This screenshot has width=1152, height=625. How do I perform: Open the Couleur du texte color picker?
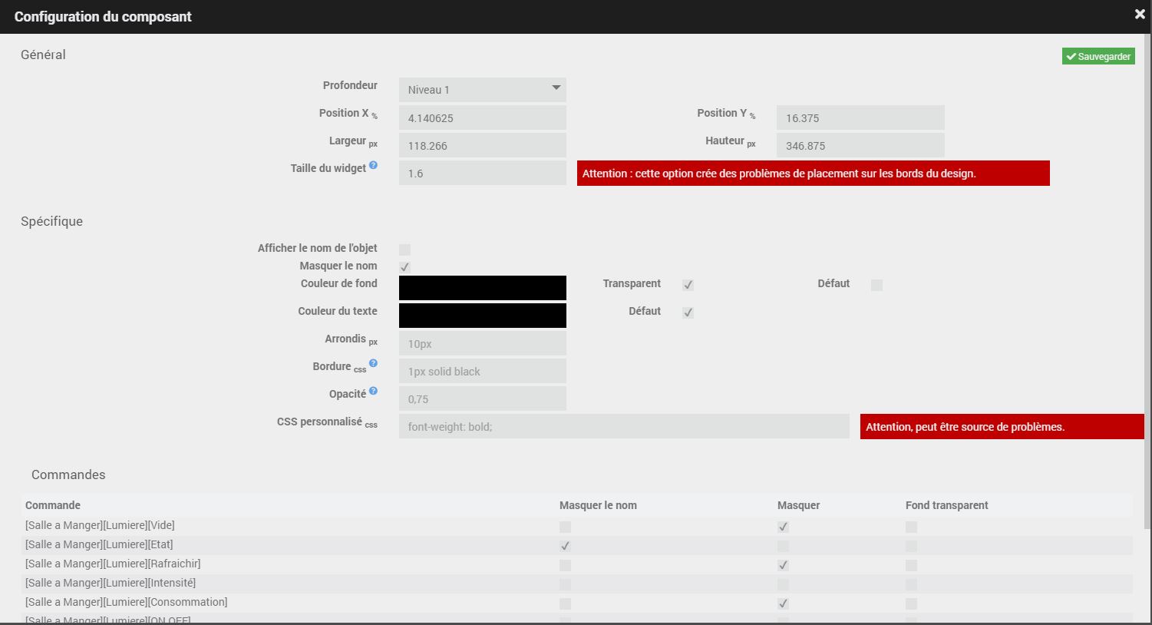[483, 316]
